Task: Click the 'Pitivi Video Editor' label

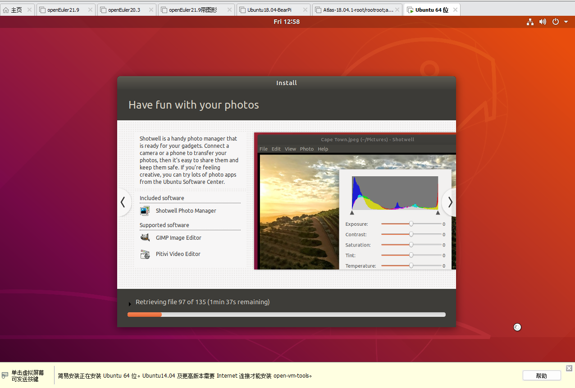Action: click(178, 254)
